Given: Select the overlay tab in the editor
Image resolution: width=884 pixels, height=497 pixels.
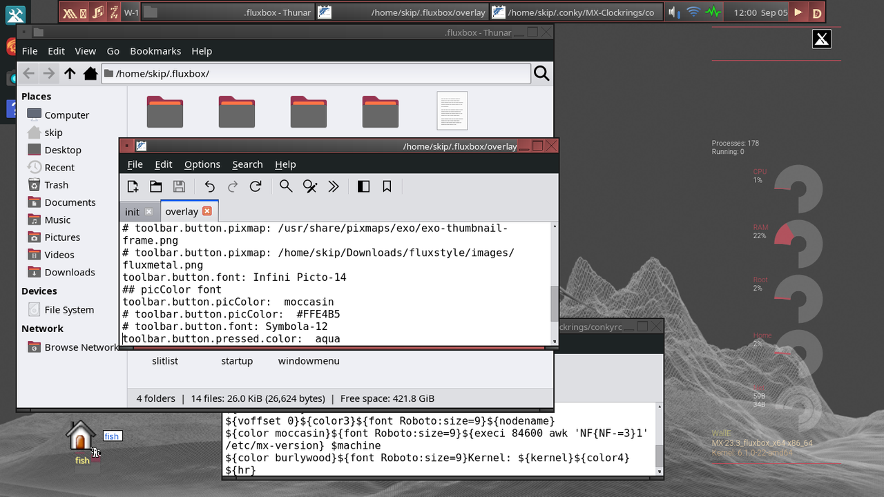Looking at the screenshot, I should [x=182, y=211].
